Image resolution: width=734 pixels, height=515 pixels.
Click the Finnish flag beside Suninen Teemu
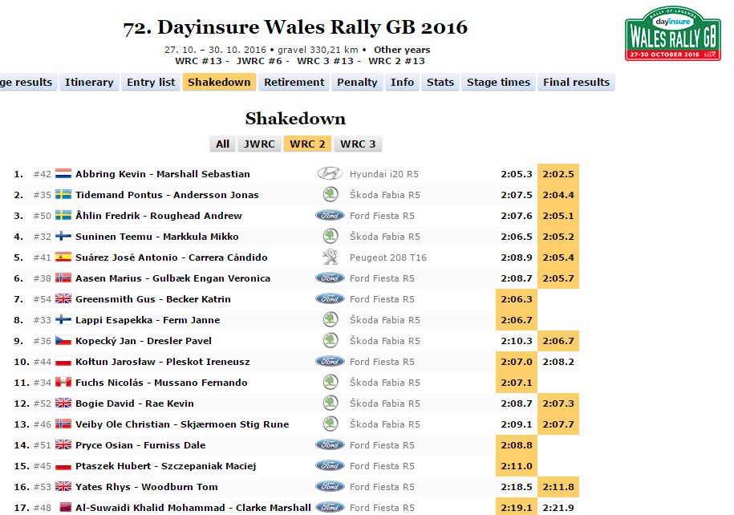coord(63,237)
